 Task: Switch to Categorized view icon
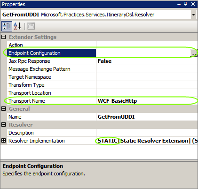click(x=7, y=26)
